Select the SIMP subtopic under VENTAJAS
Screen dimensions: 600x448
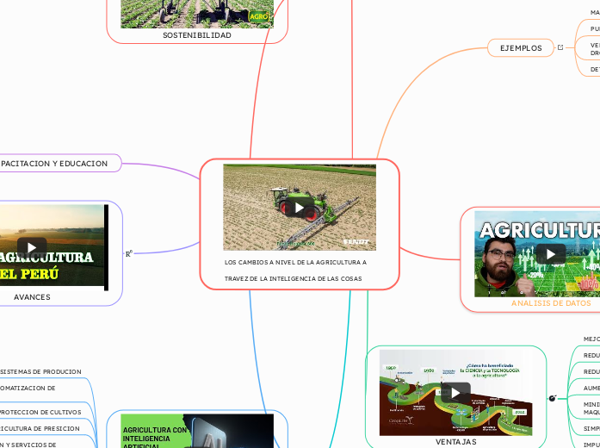point(591,429)
